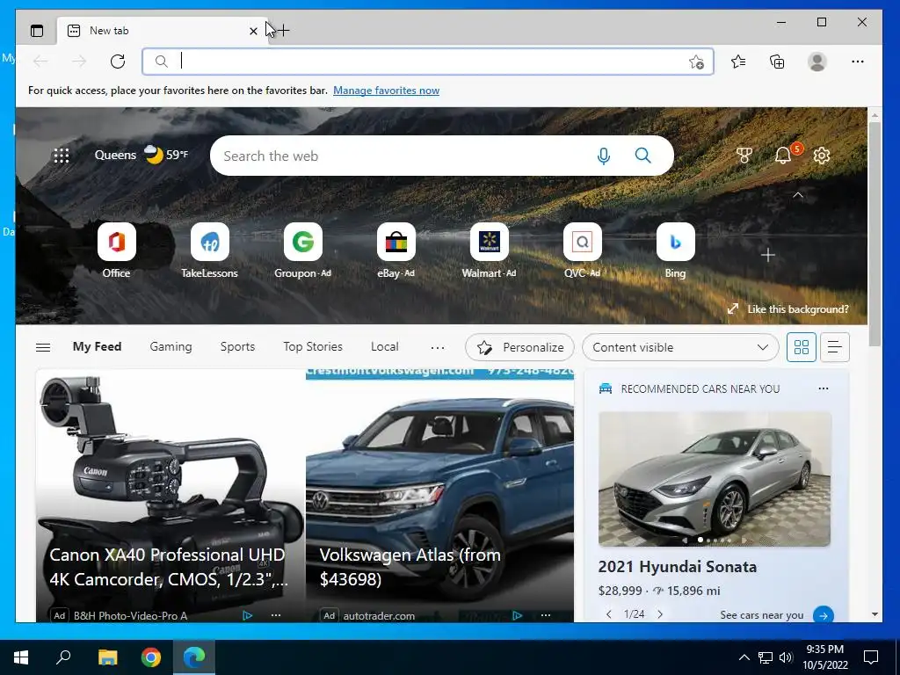900x675 pixels.
Task: Click AdChoices icon on Canon ad
Action: click(247, 615)
